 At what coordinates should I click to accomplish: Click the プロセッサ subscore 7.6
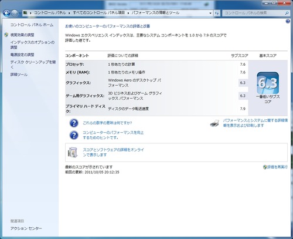(x=243, y=64)
